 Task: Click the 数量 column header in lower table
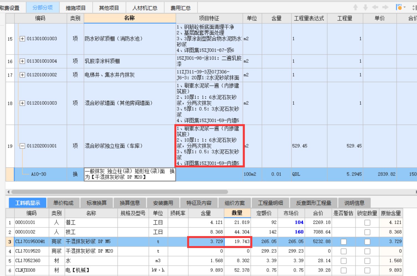237,213
